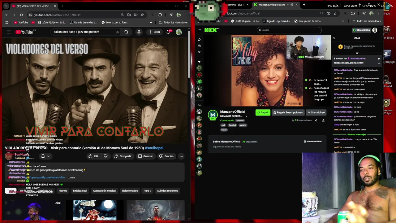This screenshot has width=396, height=223.
Task: Expand pinned chat message chevron
Action: pos(379,63)
